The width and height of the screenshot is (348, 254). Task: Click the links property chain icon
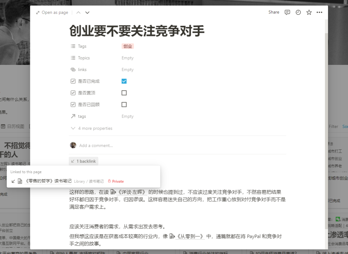click(x=73, y=69)
